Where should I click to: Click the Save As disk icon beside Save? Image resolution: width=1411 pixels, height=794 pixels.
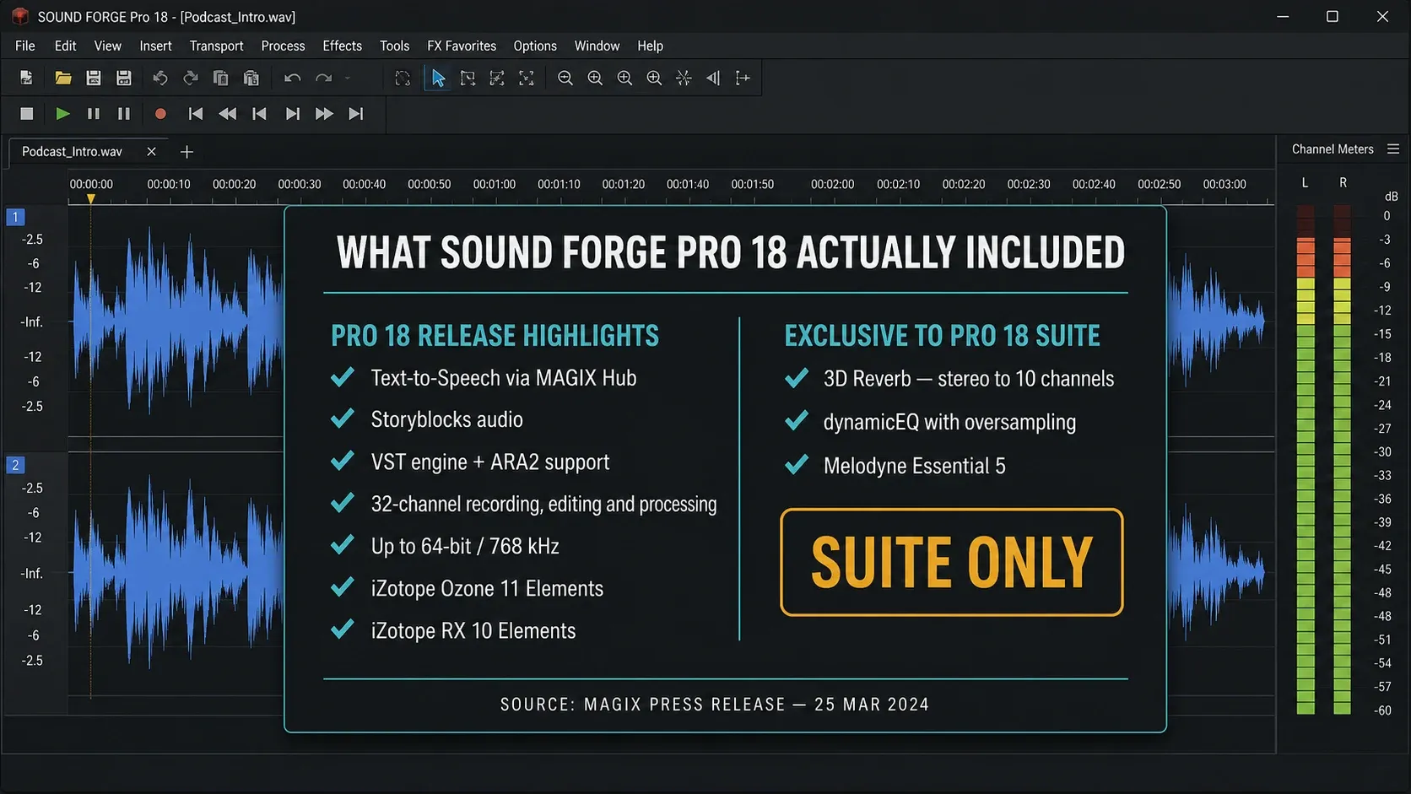(124, 78)
